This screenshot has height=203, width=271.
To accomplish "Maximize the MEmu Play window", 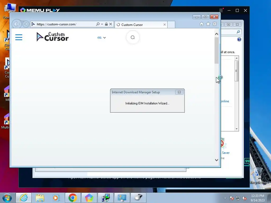I will [237, 10].
